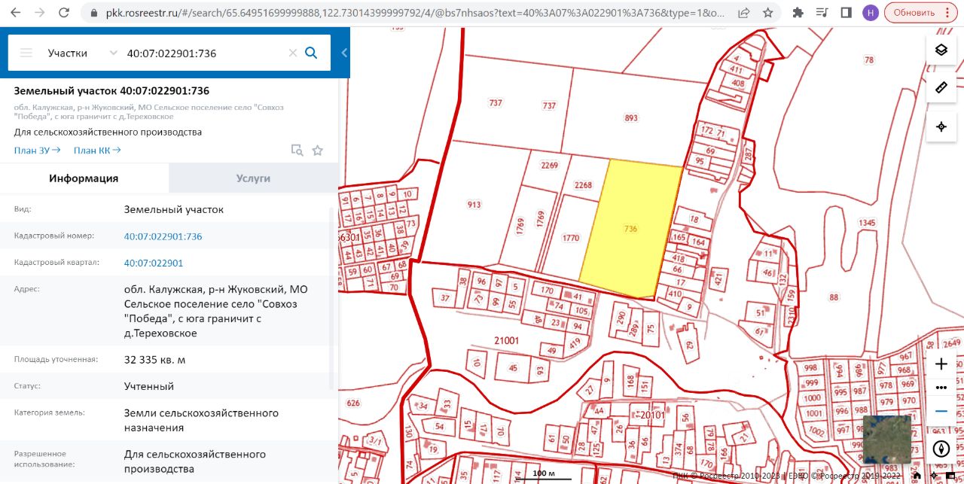Collapse the side panel with chevron
Viewport: 964px width, 484px height.
(344, 53)
